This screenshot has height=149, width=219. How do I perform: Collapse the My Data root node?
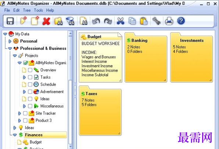[5, 34]
